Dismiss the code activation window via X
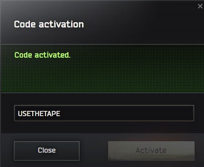The width and height of the screenshot is (204, 167). tap(200, 6)
